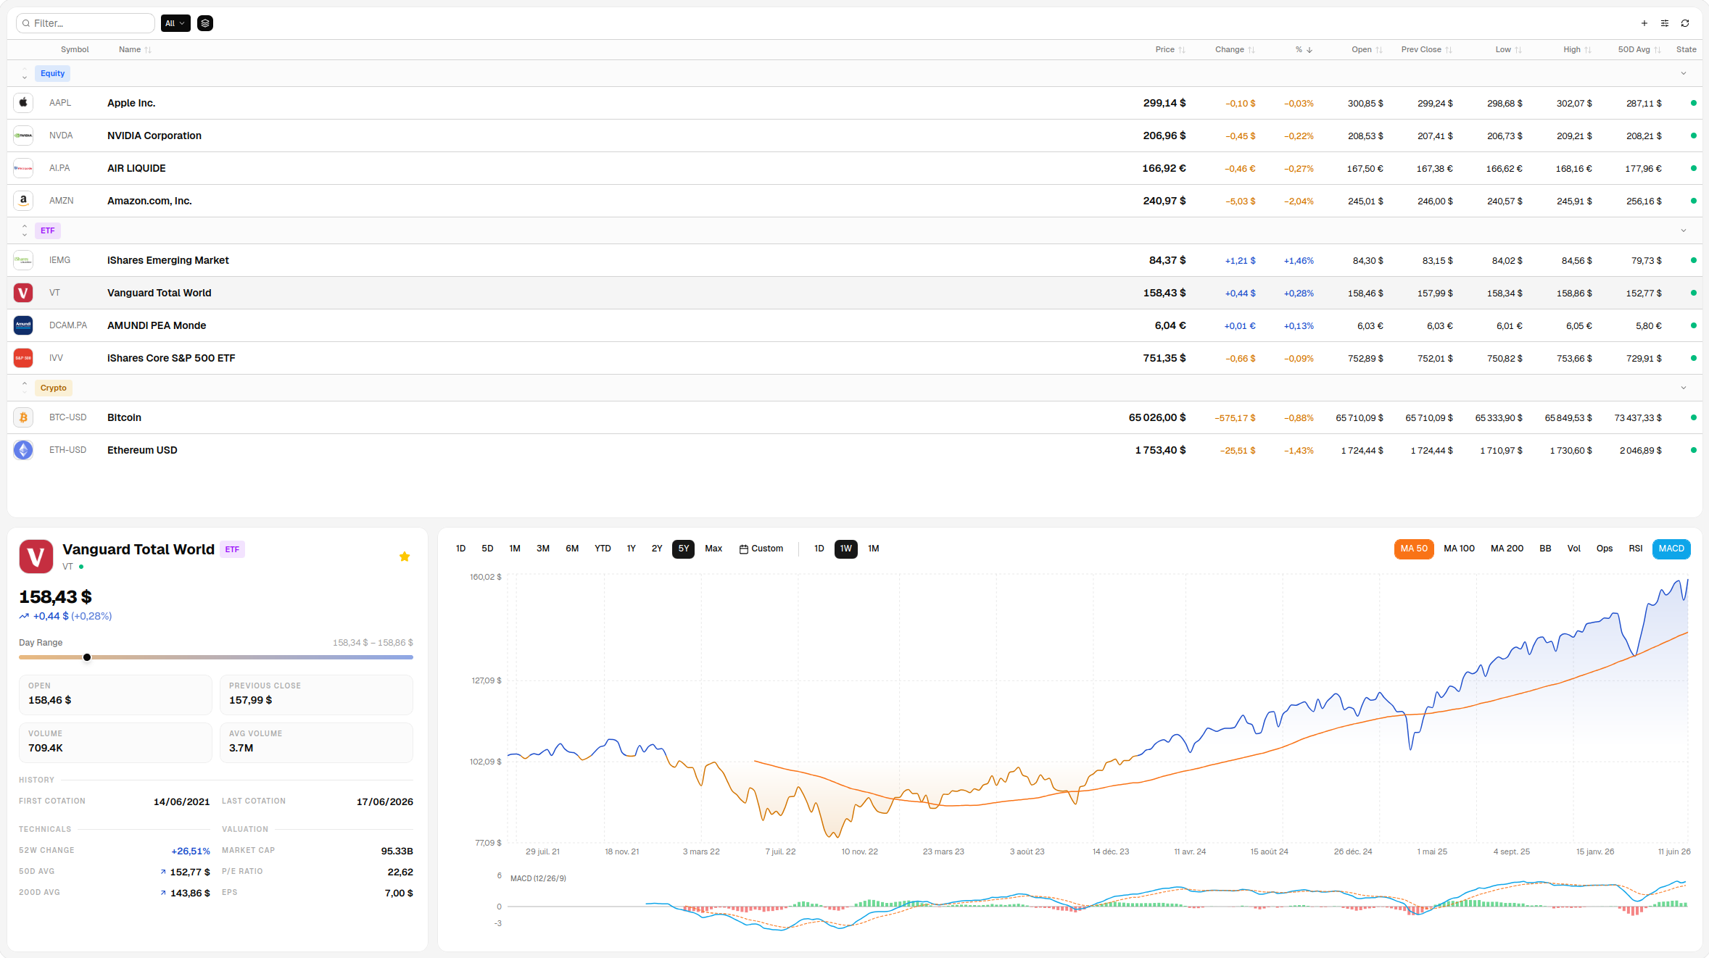The image size is (1709, 958).
Task: Enable MA 100 indicator
Action: (1459, 549)
